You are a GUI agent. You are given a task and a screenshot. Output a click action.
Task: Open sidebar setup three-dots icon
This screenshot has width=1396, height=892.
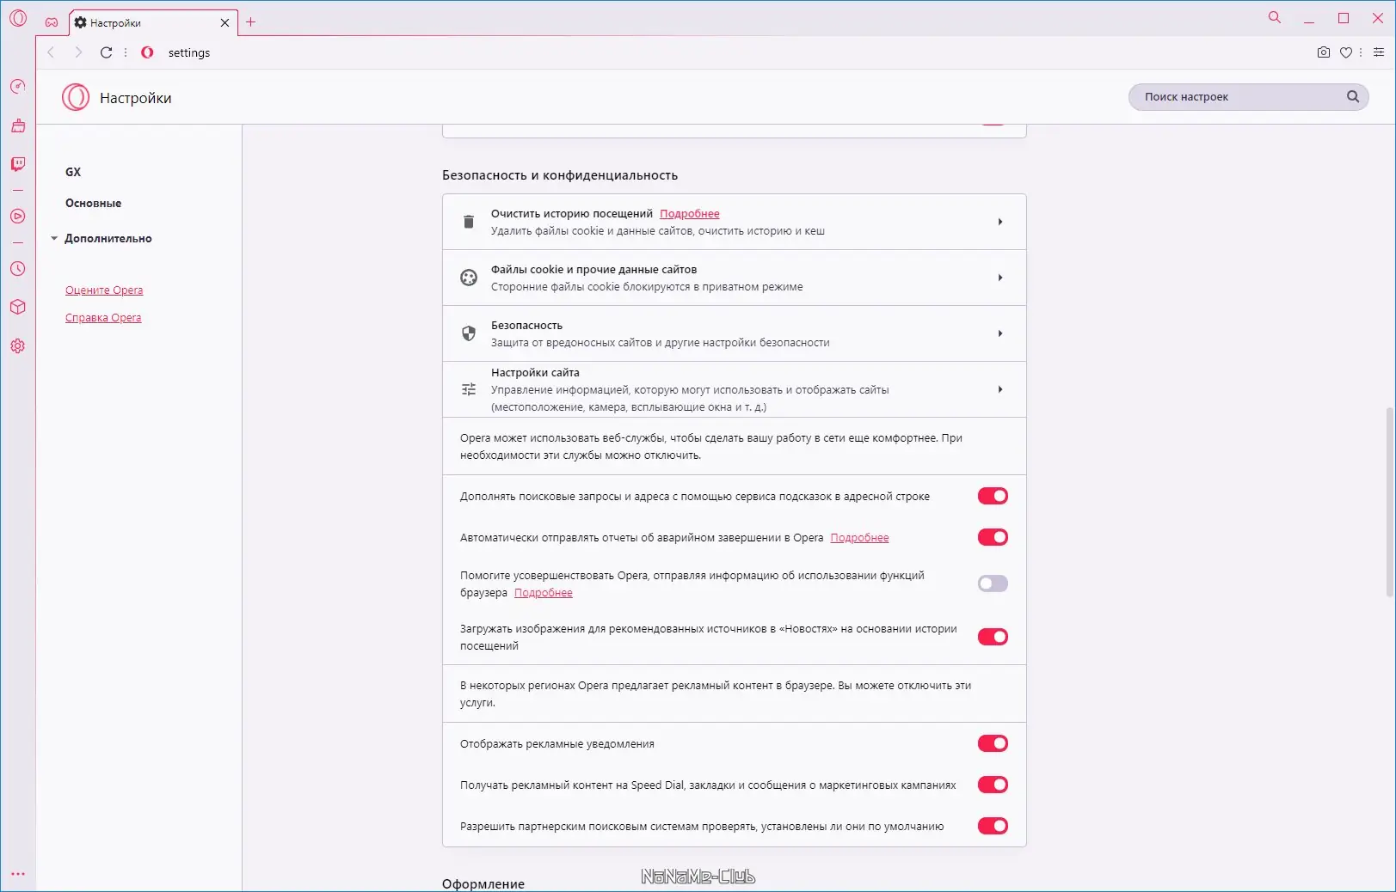click(18, 874)
